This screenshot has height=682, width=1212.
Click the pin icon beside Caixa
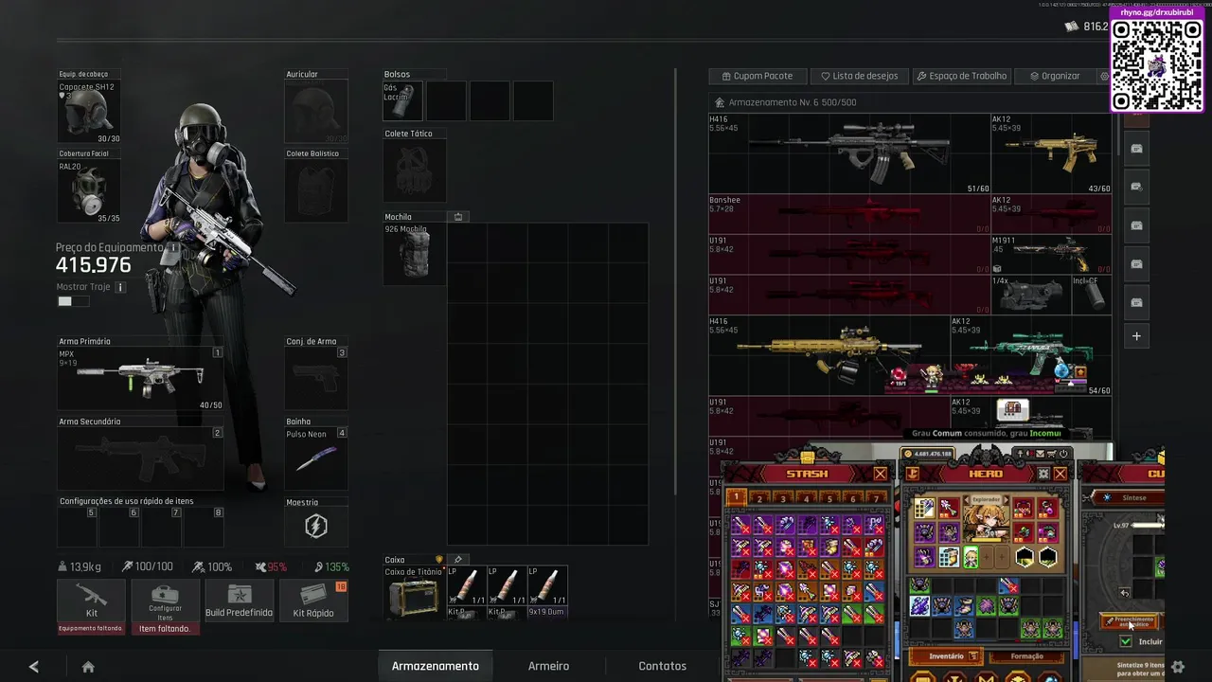click(458, 560)
